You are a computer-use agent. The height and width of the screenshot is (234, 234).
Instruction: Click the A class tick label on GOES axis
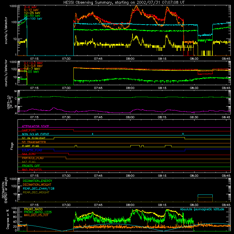(x=16, y=113)
